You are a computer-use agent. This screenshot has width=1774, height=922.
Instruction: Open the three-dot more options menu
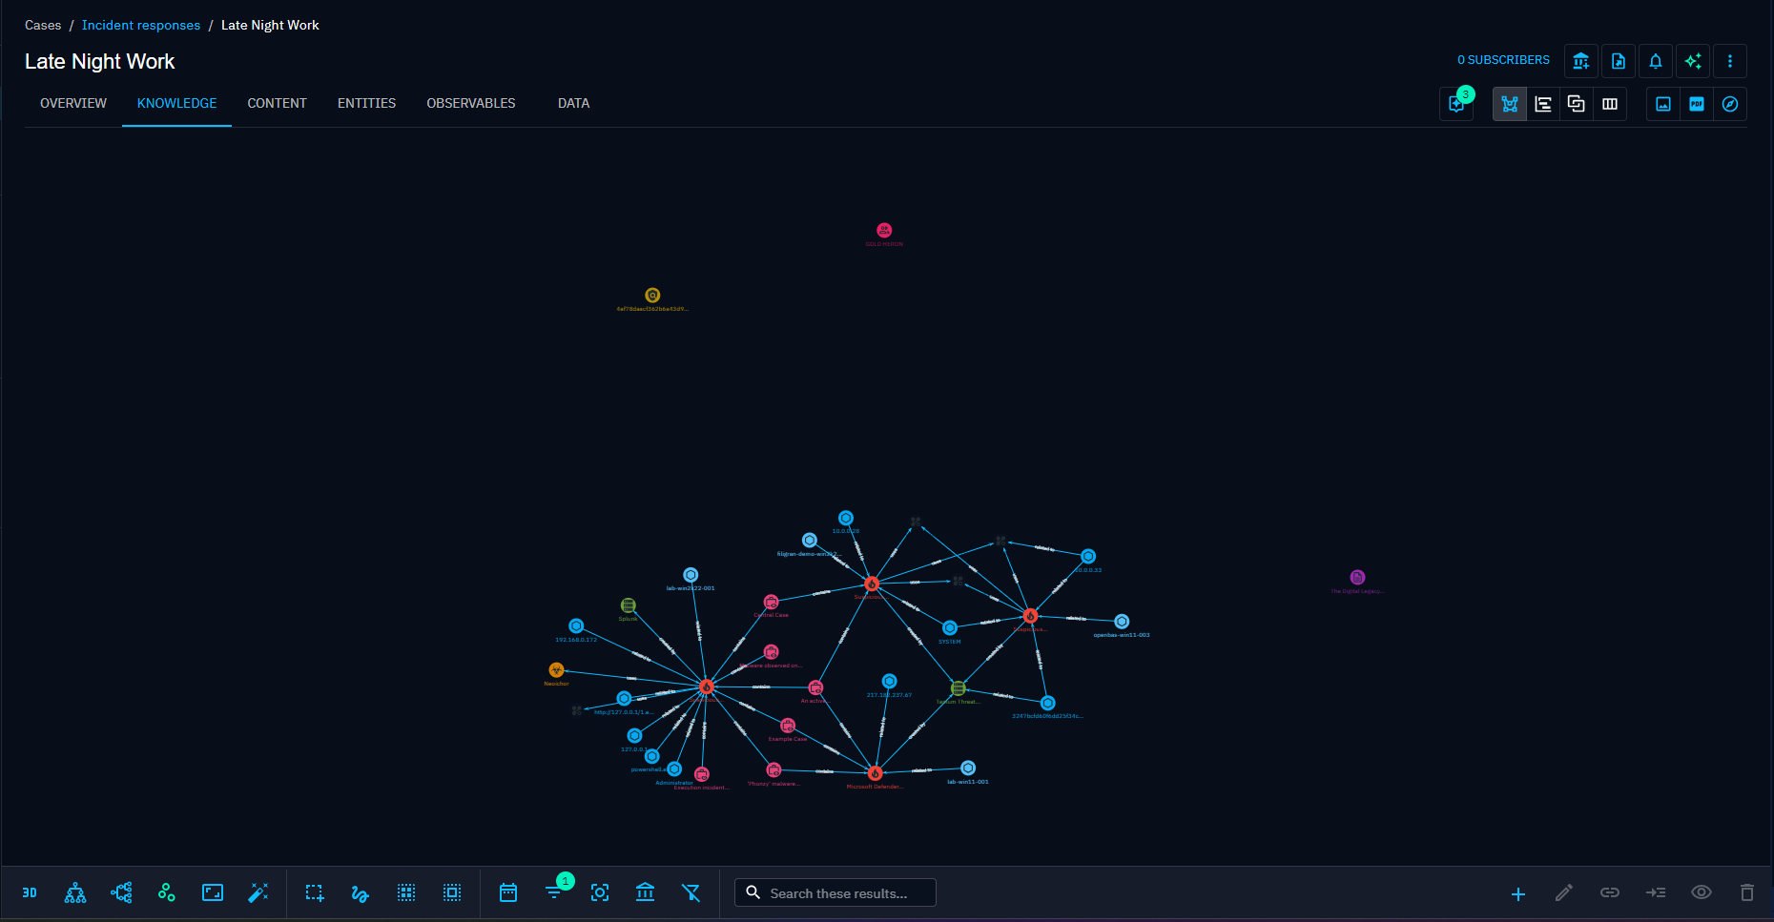coord(1730,61)
